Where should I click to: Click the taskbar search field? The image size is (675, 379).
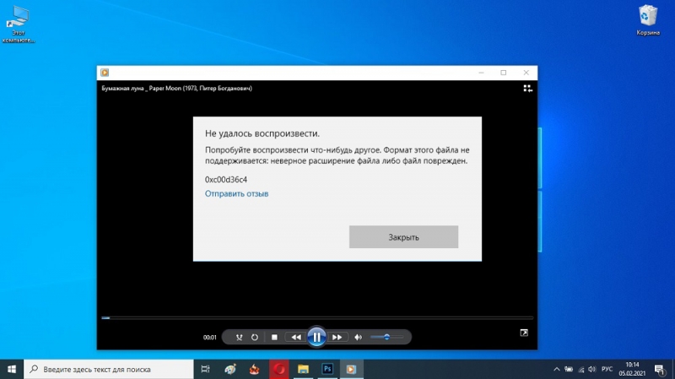pyautogui.click(x=109, y=369)
